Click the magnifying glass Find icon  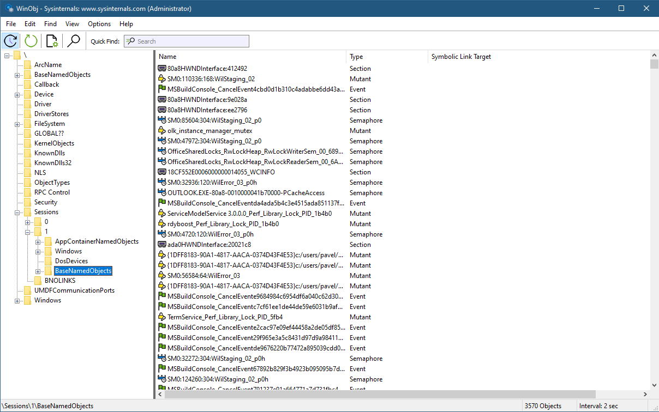(73, 41)
